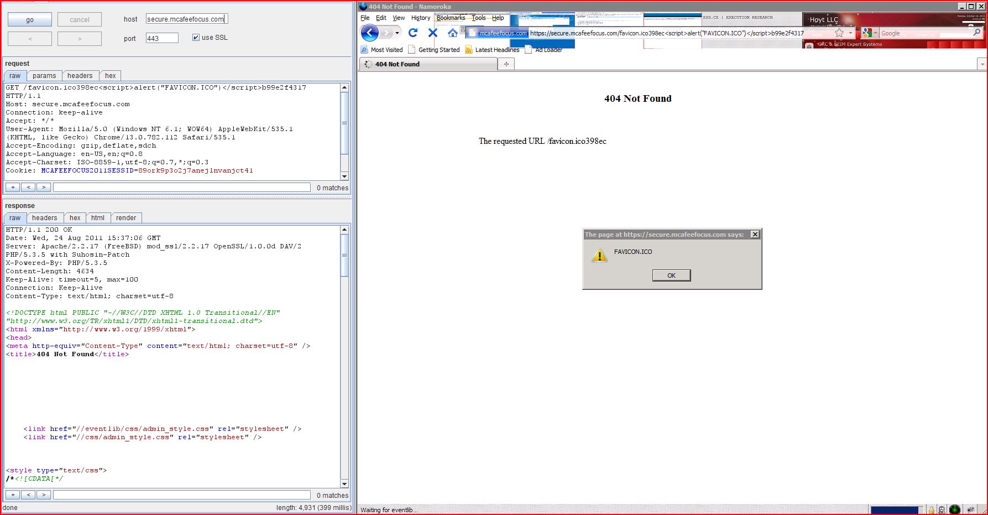Viewport: 988px width, 515px height.
Task: Click the go button in the repeater
Action: click(30, 19)
